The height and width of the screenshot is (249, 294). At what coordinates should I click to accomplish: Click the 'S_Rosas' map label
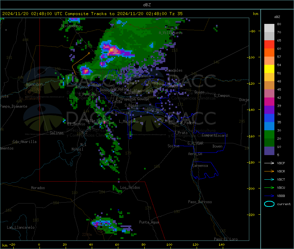(x=131, y=105)
